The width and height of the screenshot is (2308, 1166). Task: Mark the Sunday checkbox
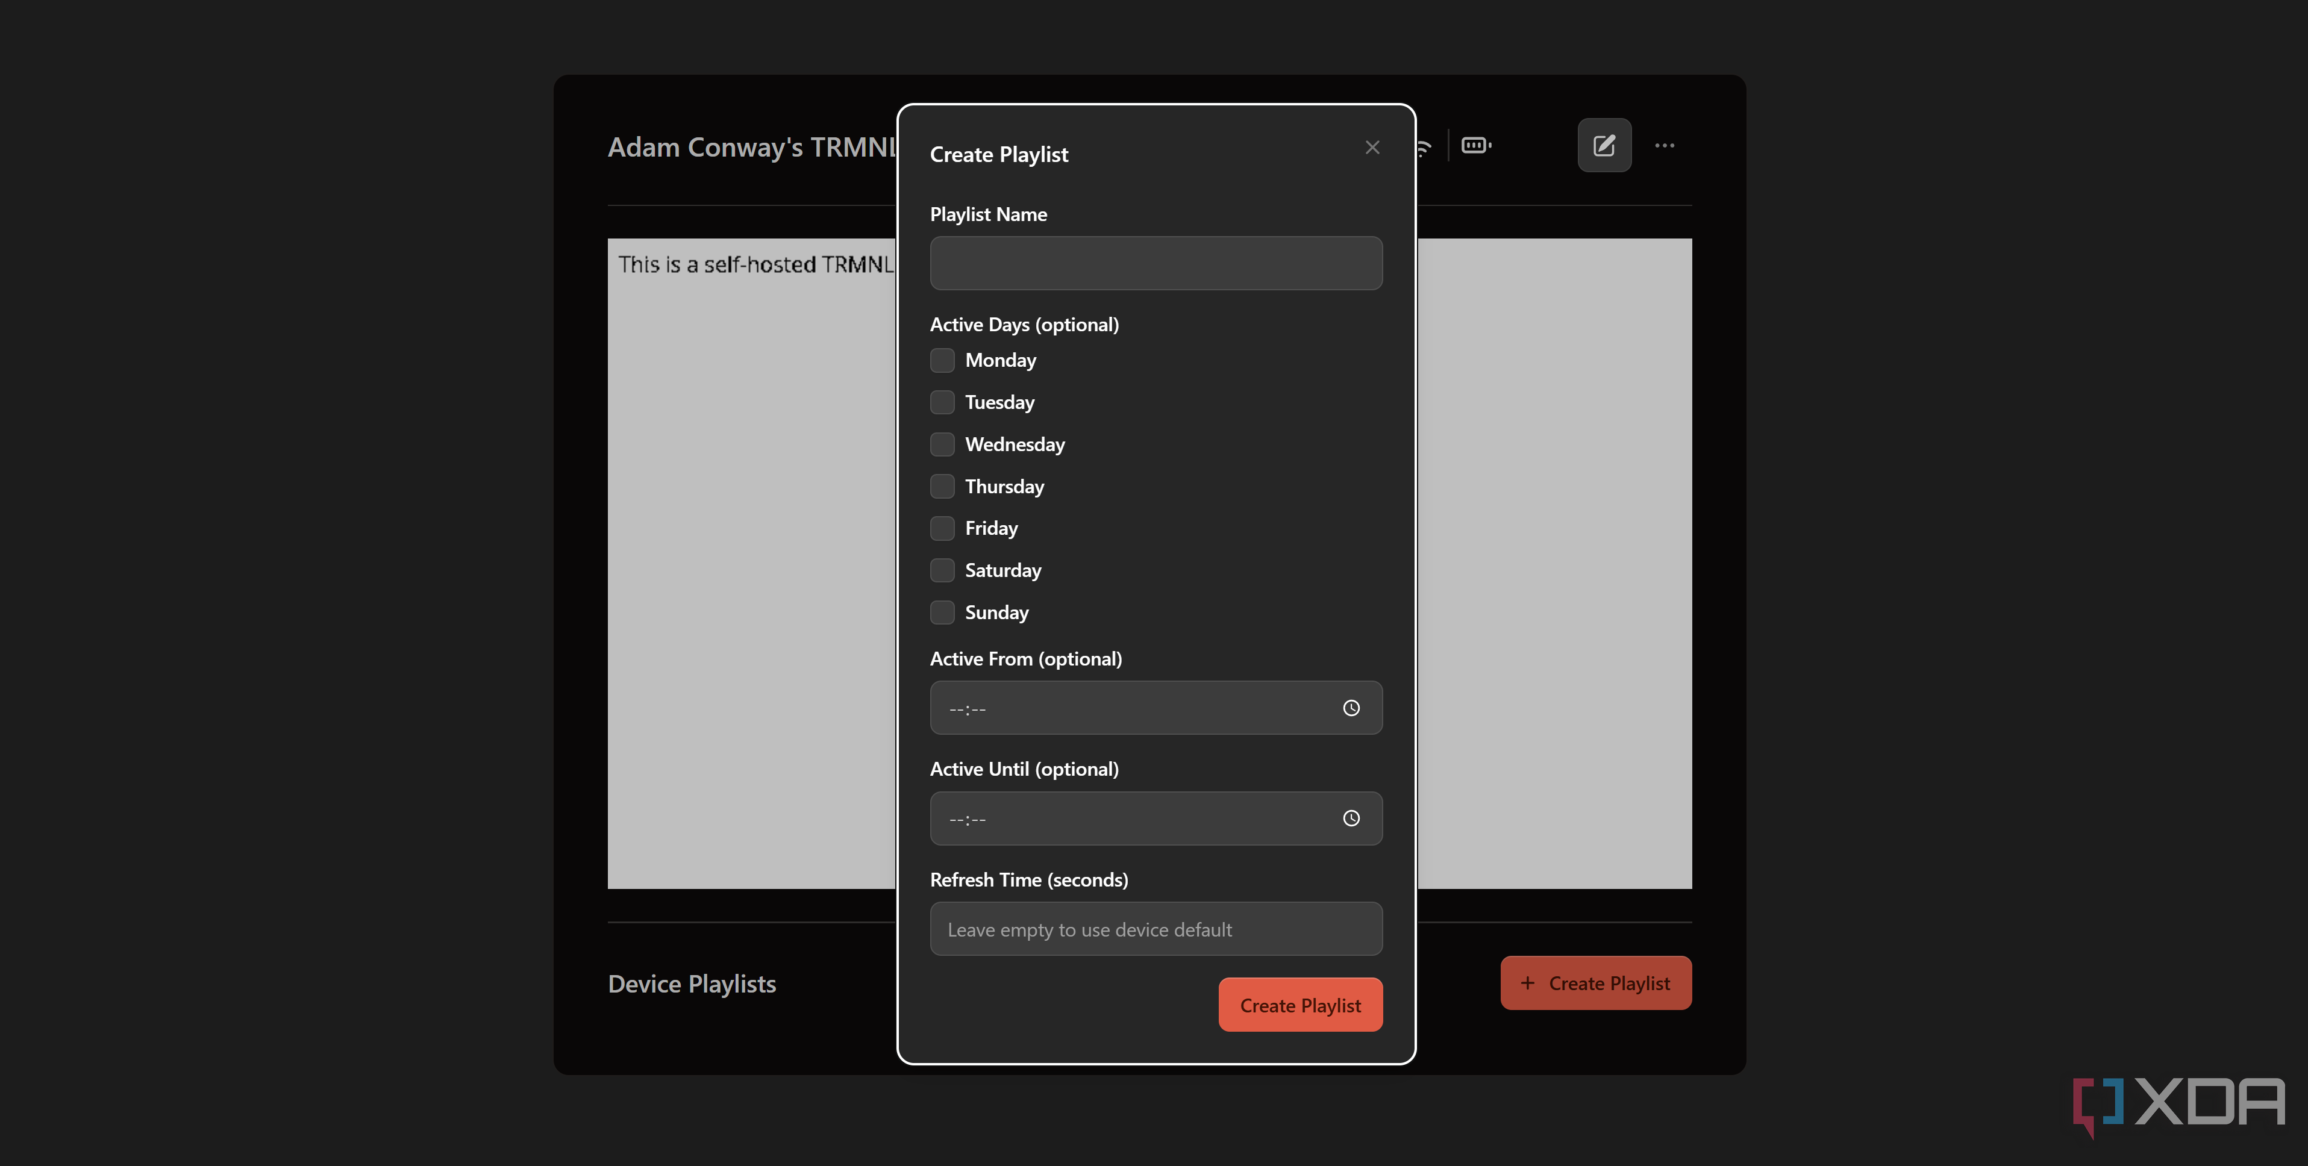pyautogui.click(x=942, y=613)
